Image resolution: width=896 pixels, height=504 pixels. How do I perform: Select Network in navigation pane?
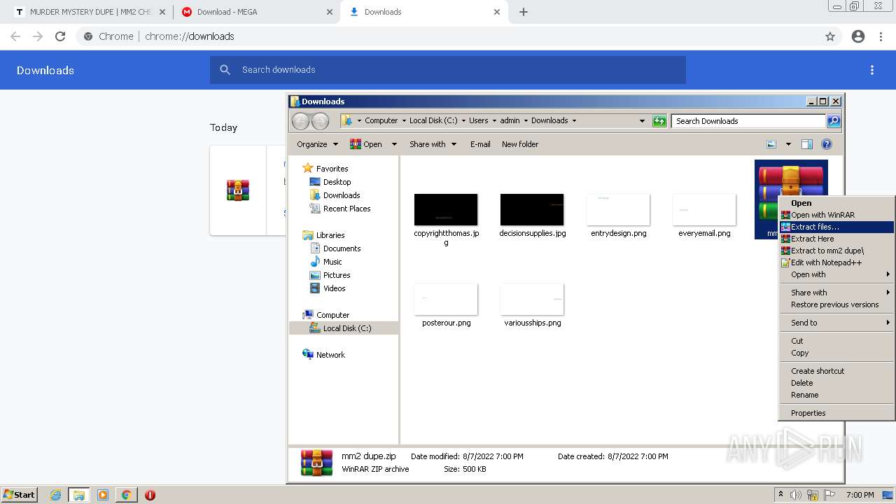coord(330,355)
